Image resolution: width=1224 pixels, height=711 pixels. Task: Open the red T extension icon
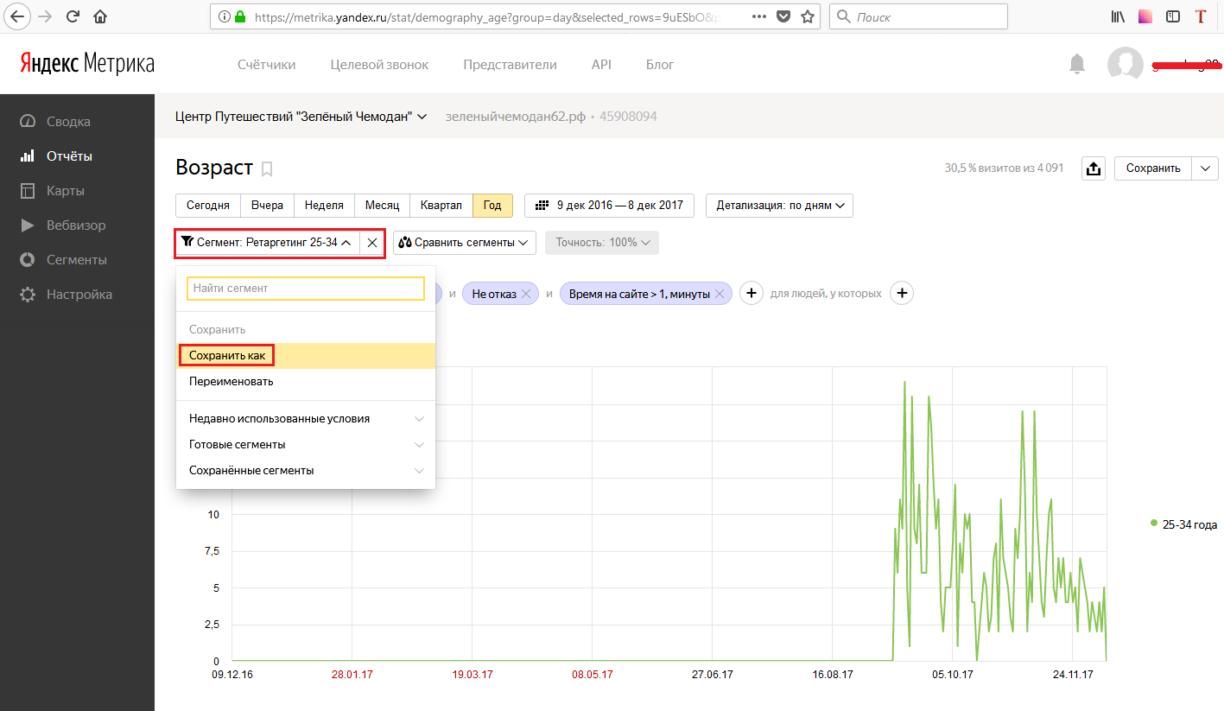pyautogui.click(x=1200, y=16)
